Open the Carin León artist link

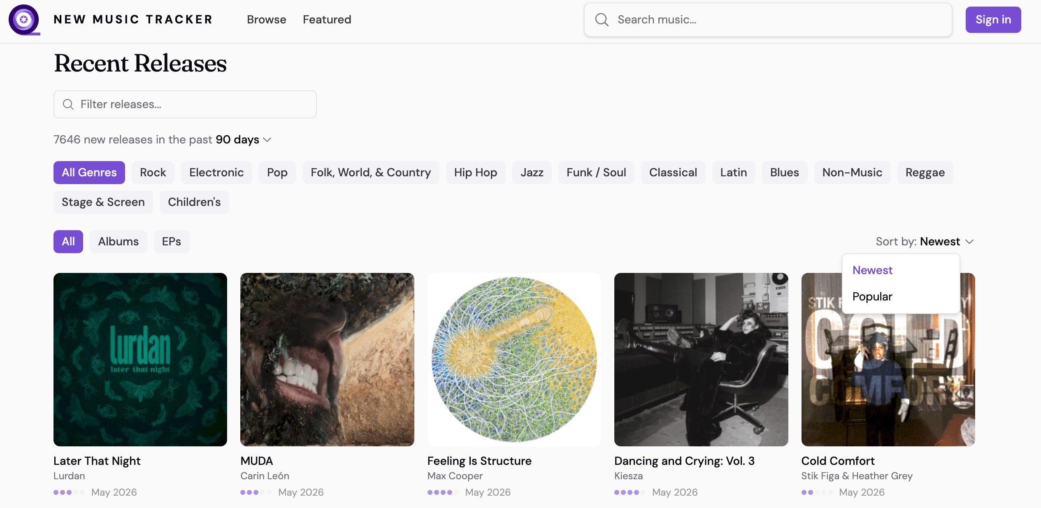[265, 476]
